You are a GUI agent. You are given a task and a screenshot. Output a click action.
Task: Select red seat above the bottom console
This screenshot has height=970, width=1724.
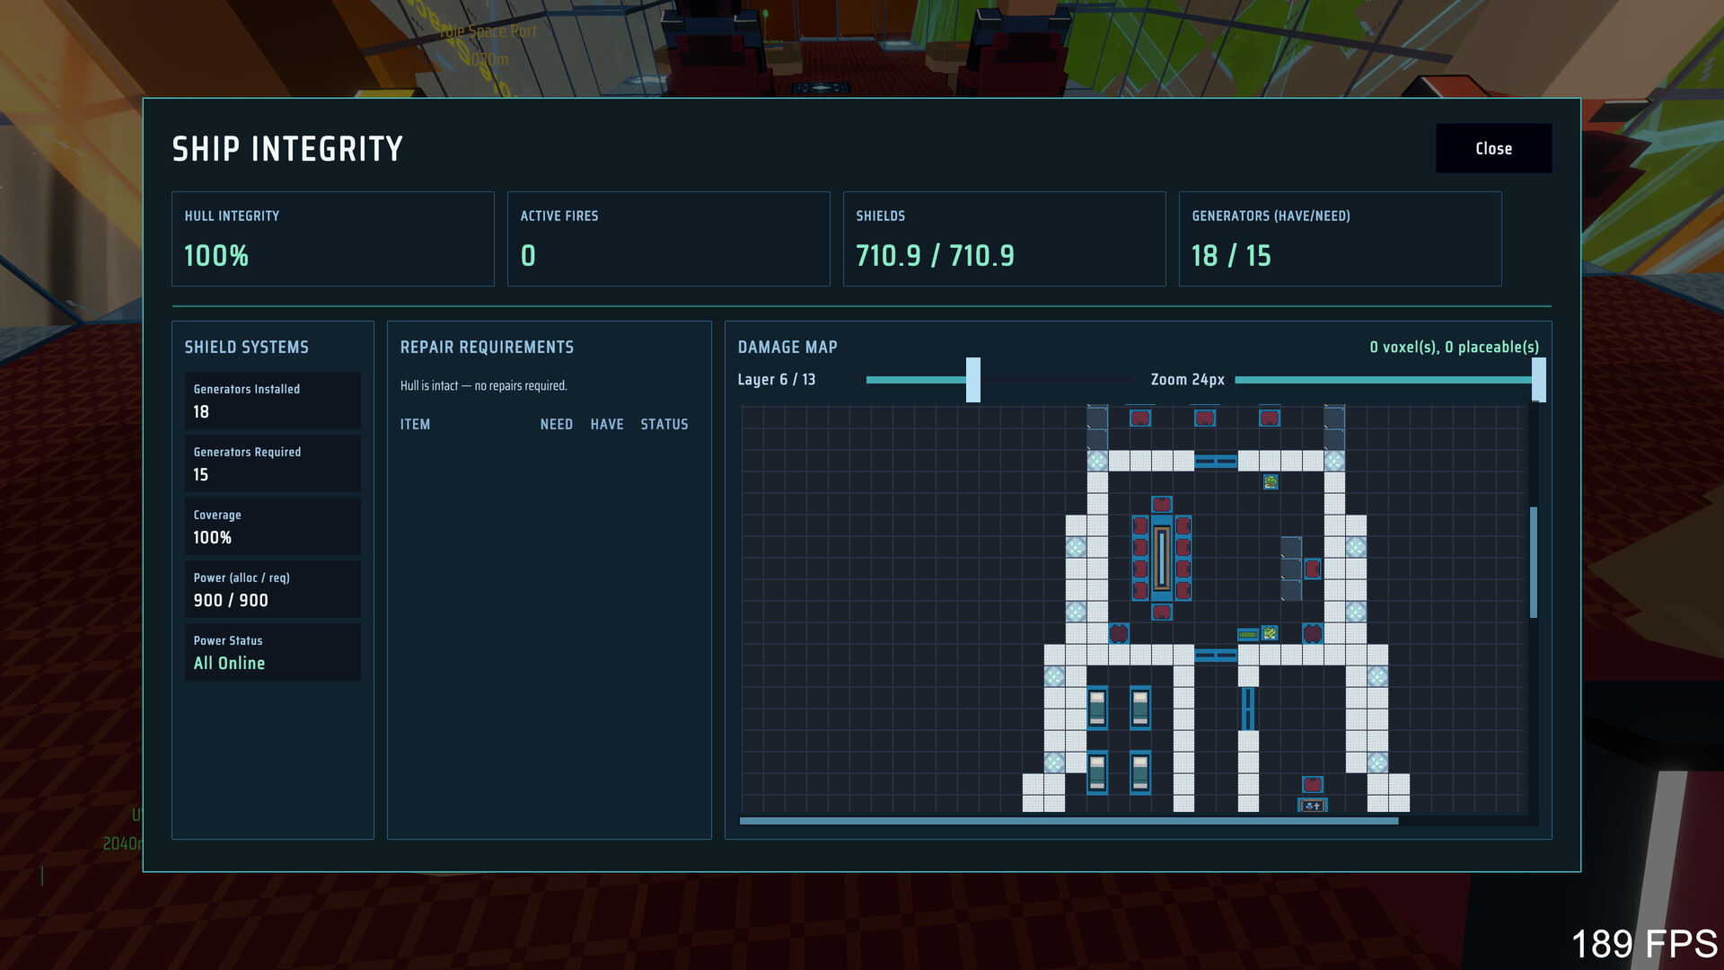1313,784
